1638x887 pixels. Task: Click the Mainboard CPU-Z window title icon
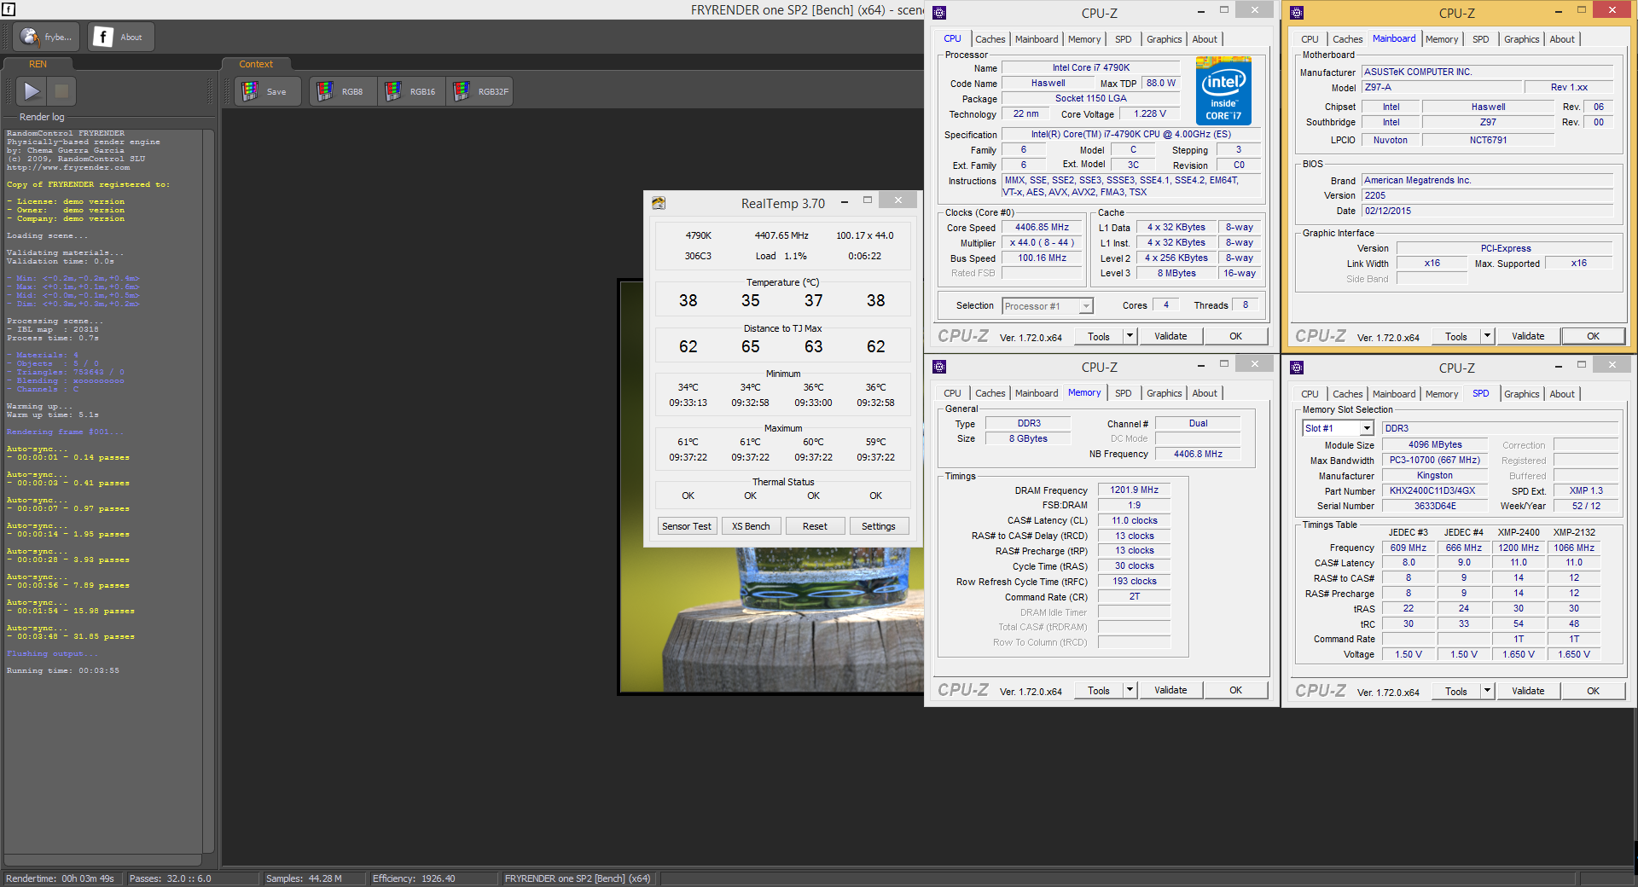pyautogui.click(x=1297, y=13)
